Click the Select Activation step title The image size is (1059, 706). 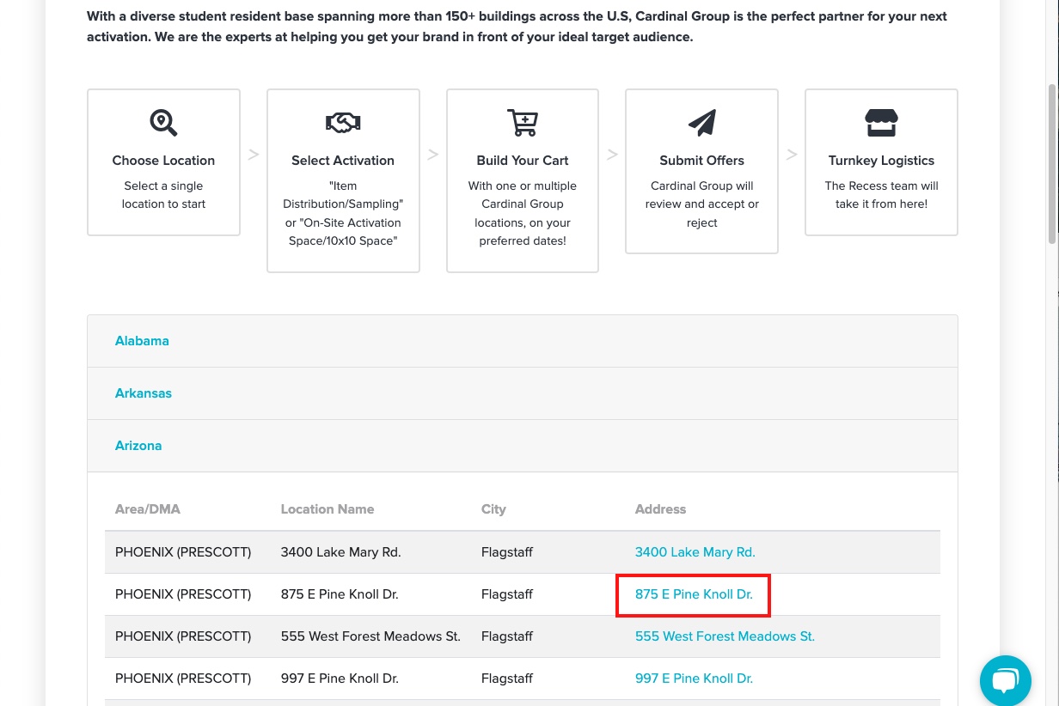click(343, 161)
